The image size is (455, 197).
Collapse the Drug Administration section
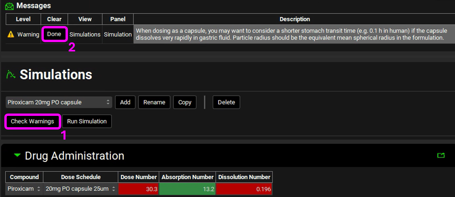17,155
